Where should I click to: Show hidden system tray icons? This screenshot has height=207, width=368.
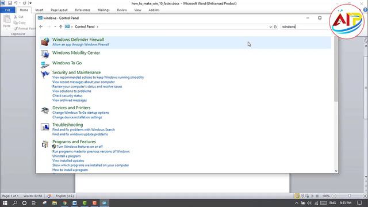297,203
